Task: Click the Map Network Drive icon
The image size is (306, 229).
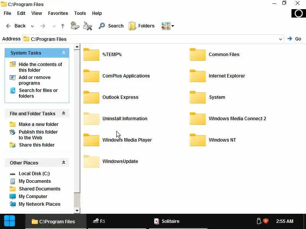Action: tap(75, 26)
